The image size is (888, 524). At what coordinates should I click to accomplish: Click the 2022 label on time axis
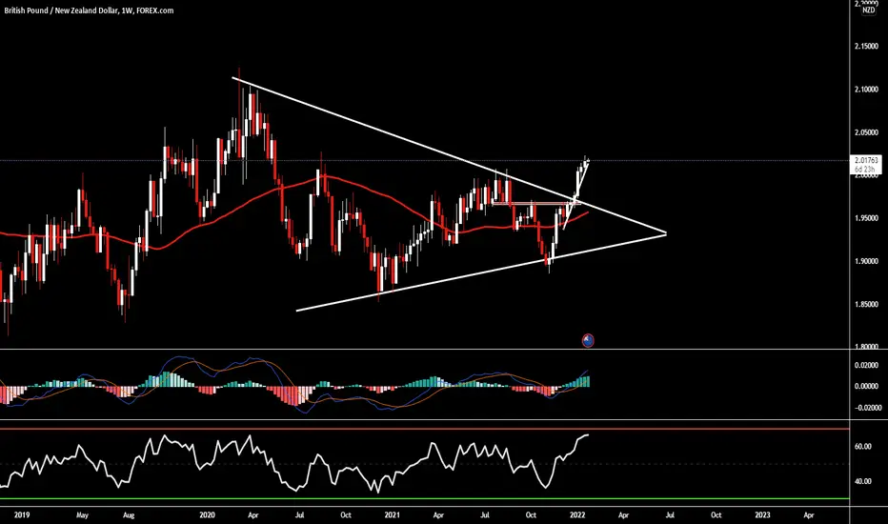click(577, 514)
